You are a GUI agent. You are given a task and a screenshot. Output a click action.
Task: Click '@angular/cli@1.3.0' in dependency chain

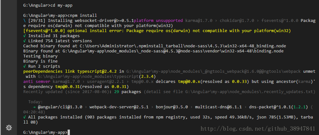pos(60,107)
